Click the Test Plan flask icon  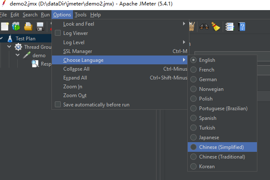[x=10, y=39]
